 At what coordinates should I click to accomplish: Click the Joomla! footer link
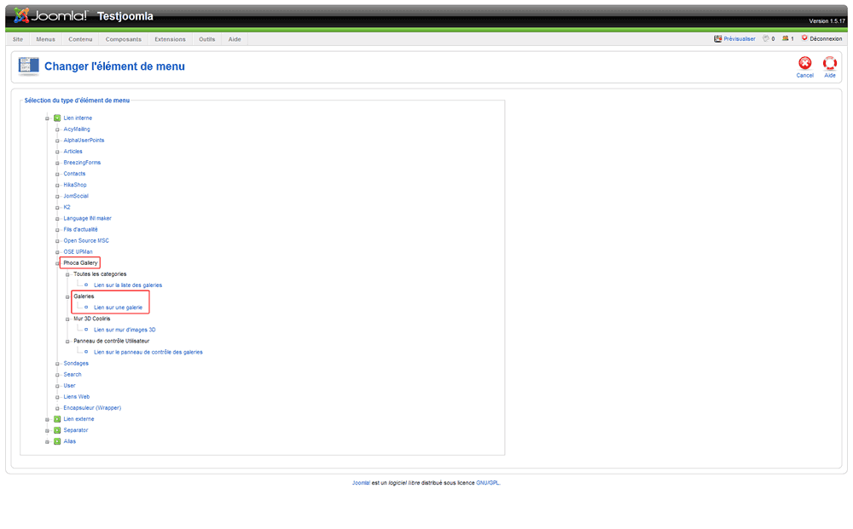(361, 483)
